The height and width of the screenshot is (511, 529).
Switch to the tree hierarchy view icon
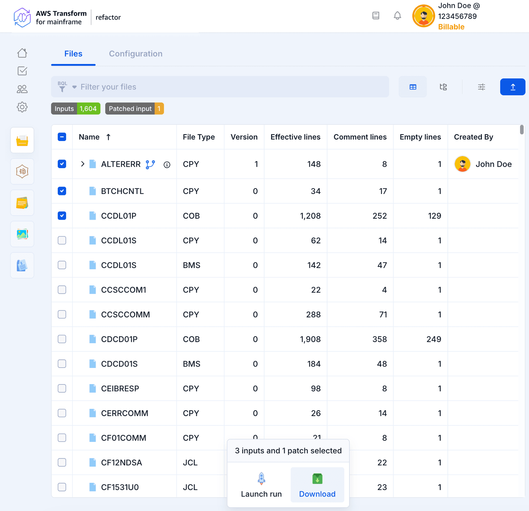[443, 87]
